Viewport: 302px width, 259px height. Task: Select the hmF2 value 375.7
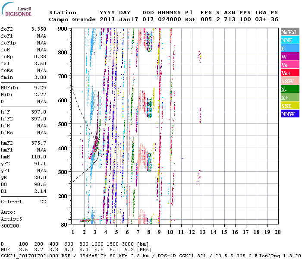(x=38, y=143)
